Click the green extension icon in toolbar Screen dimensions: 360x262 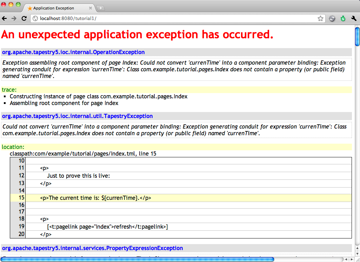(x=343, y=19)
